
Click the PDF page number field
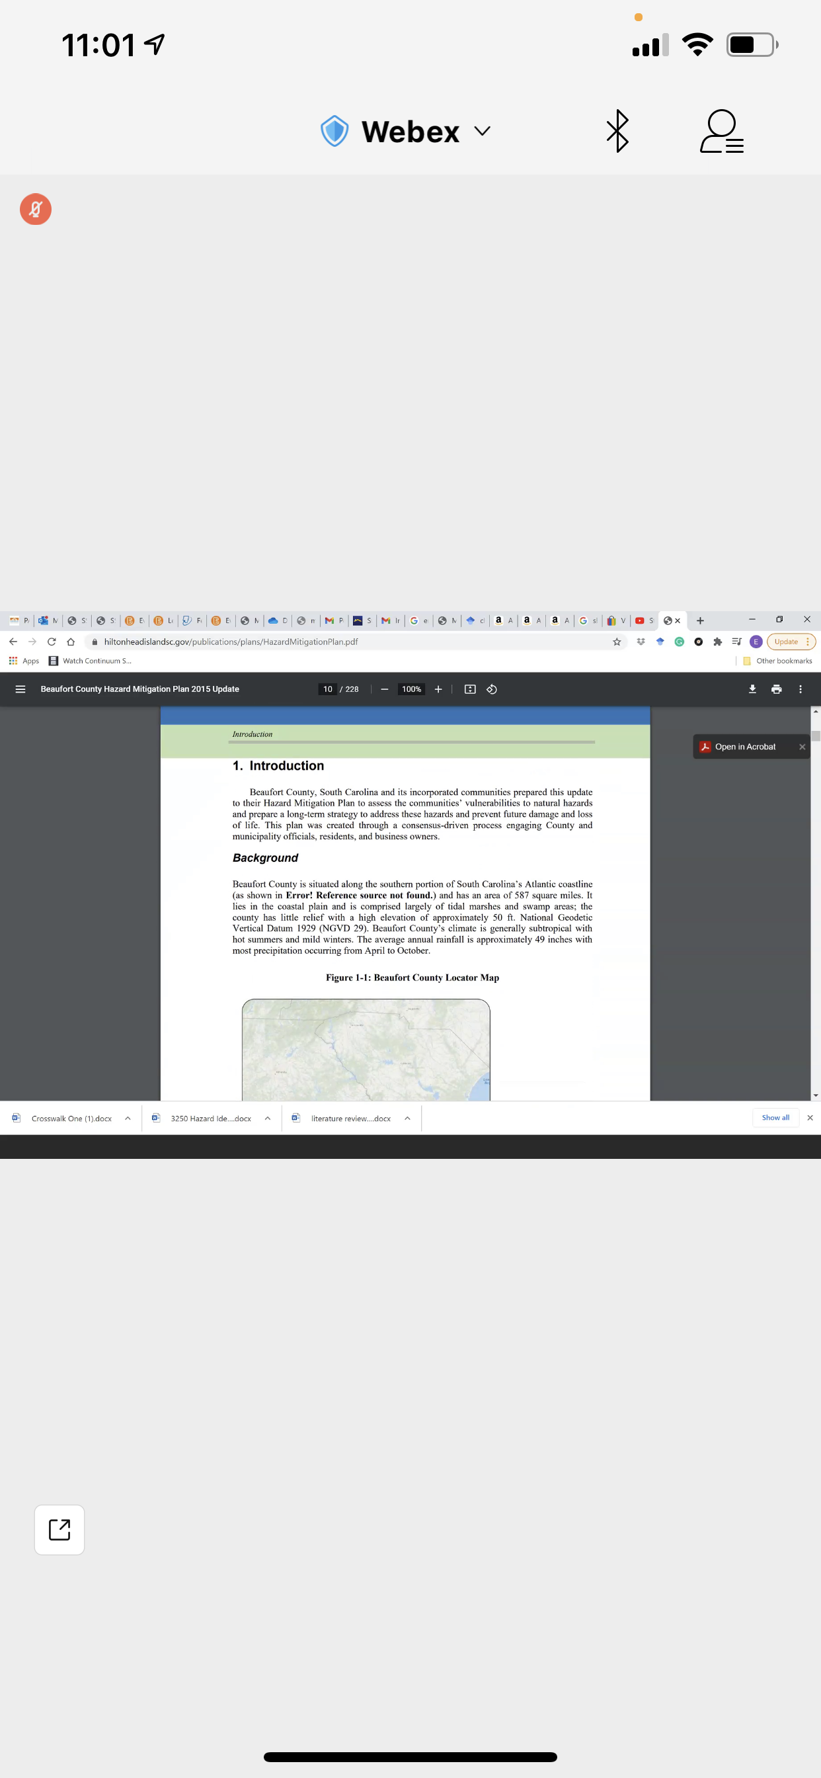click(328, 689)
